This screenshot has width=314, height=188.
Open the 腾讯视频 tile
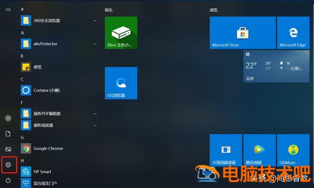(x=260, y=150)
